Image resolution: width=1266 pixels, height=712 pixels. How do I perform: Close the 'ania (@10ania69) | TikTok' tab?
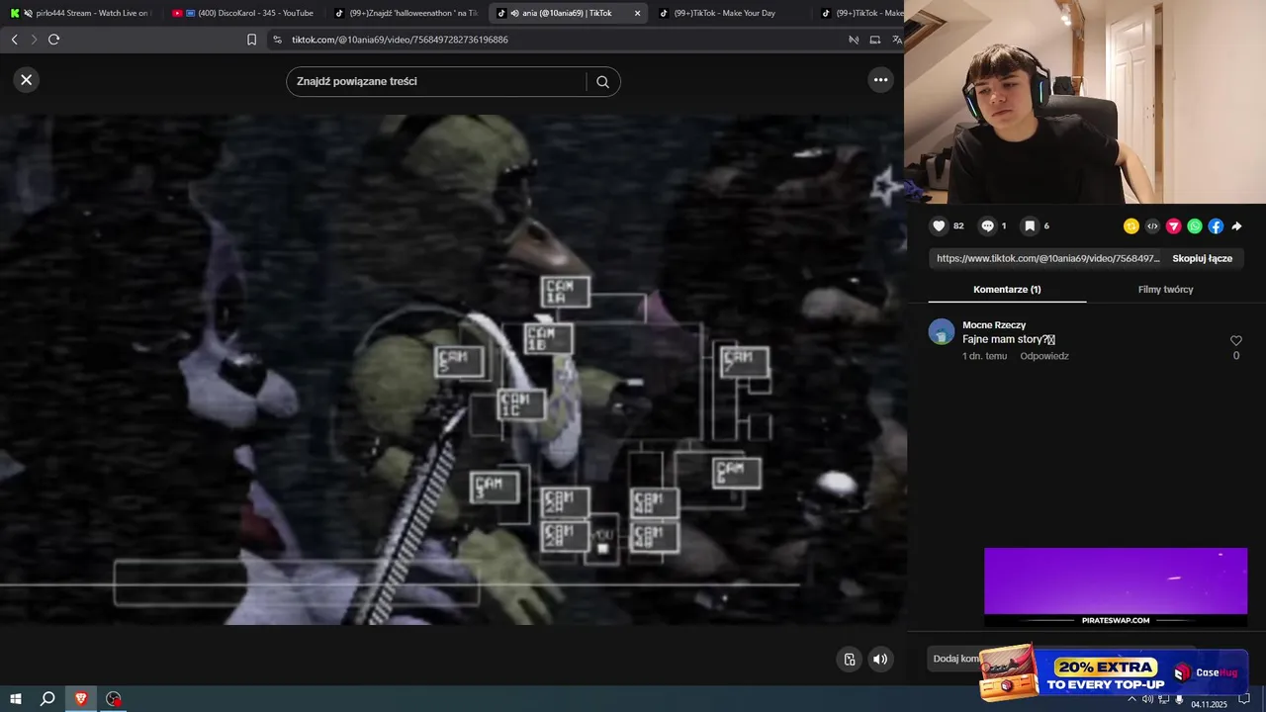tap(637, 13)
